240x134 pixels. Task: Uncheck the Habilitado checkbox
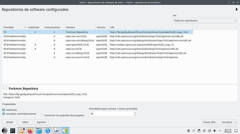click(3, 110)
